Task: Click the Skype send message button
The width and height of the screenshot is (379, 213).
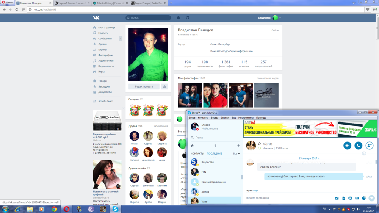Action: tap(372, 198)
